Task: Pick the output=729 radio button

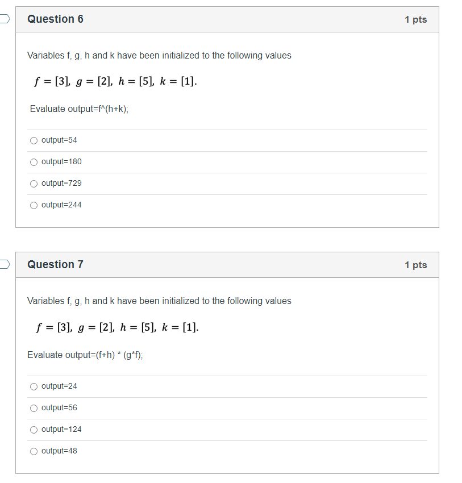Action: point(34,184)
